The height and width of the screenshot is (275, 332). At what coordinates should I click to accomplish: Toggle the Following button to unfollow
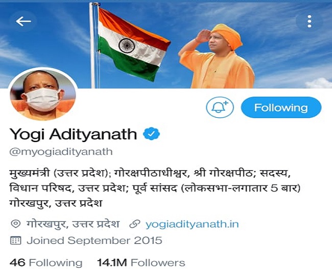pos(281,107)
